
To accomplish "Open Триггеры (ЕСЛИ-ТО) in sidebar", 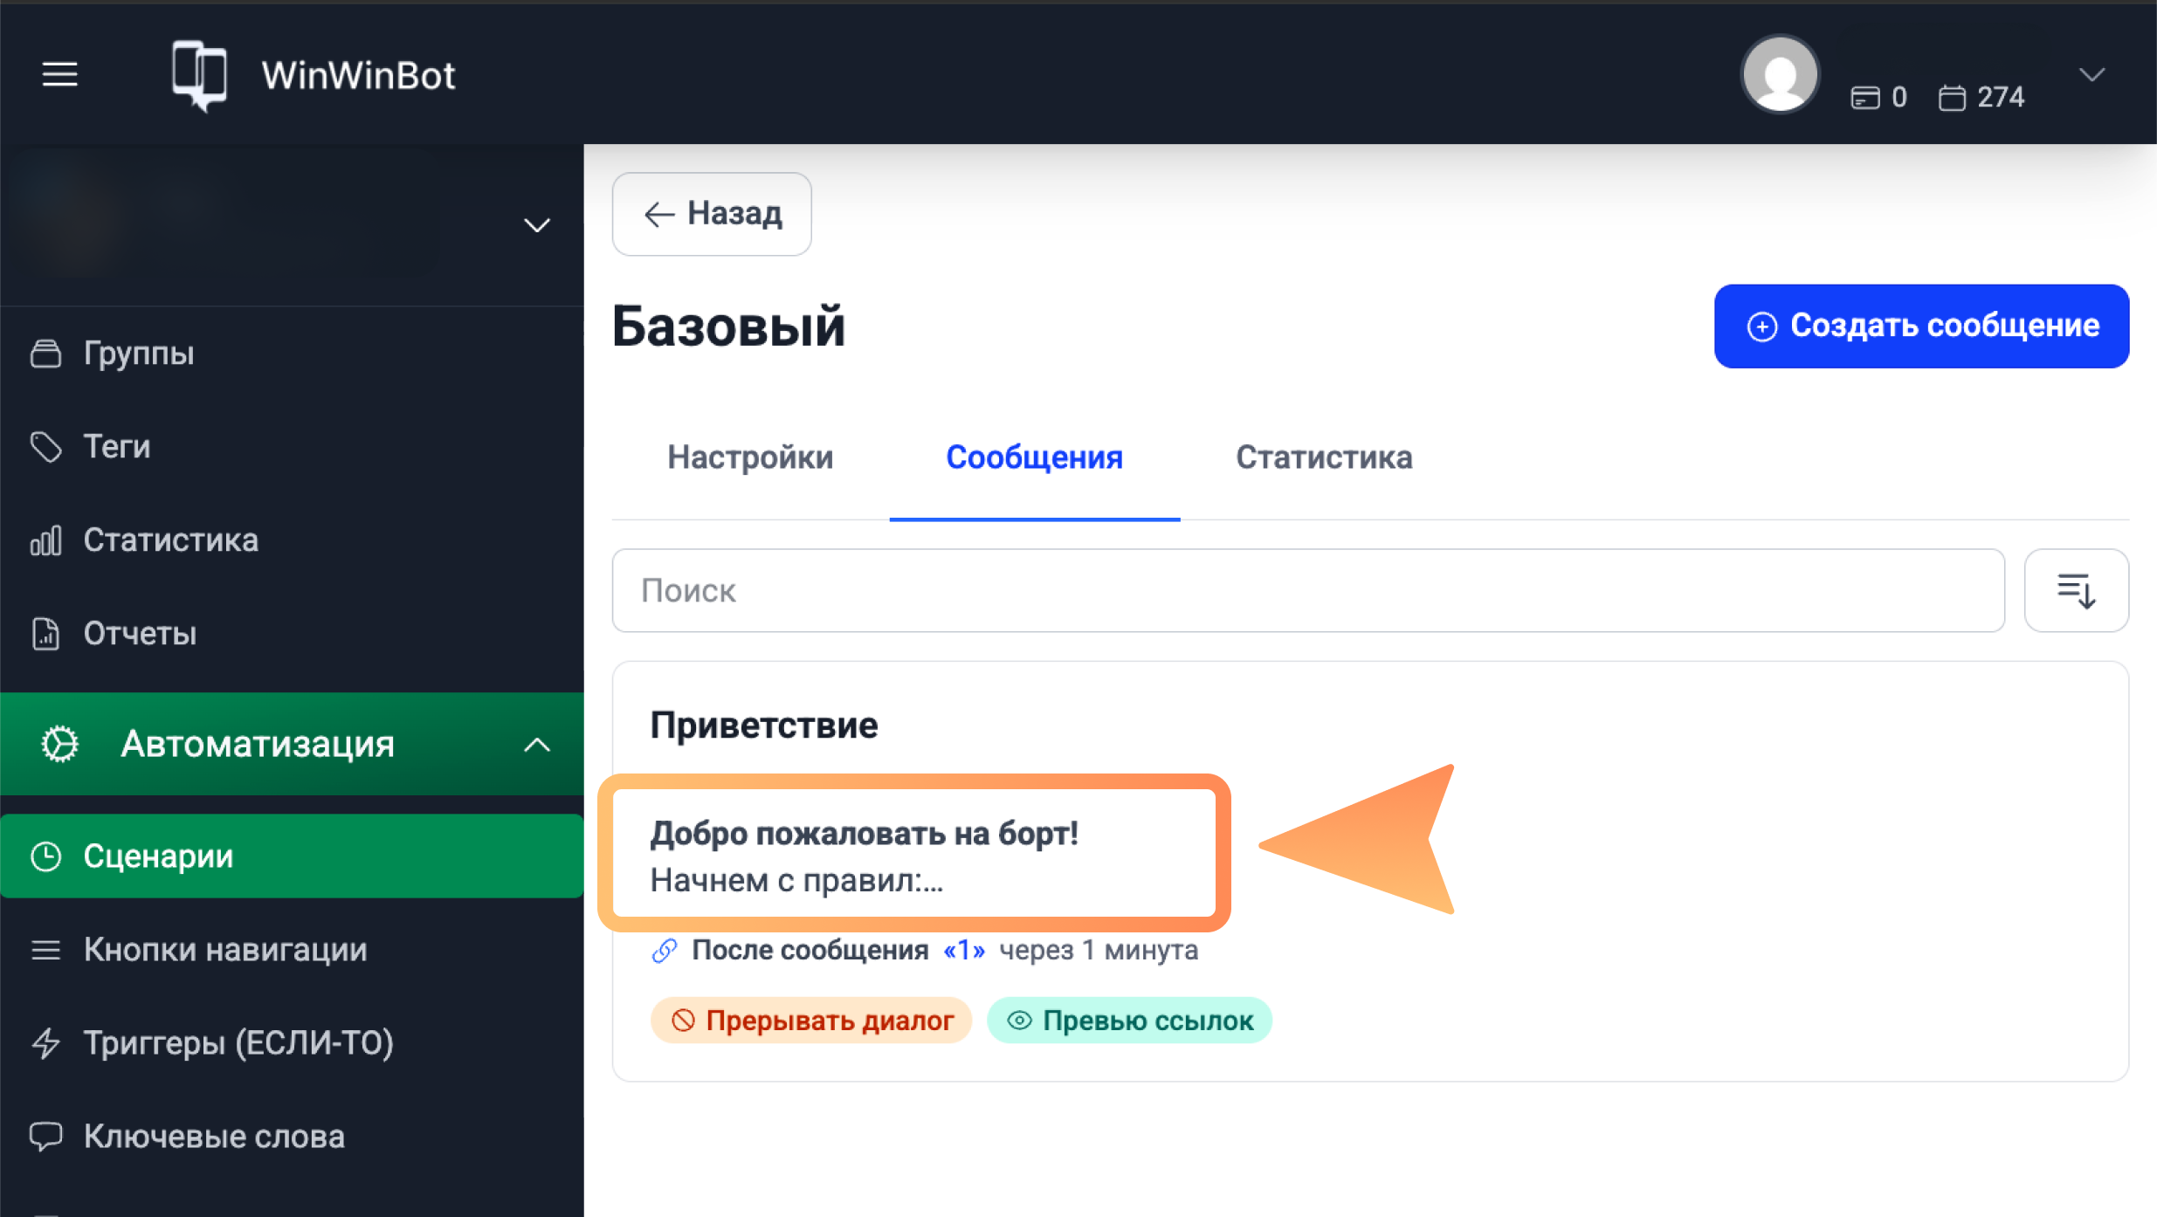I will (x=238, y=1043).
